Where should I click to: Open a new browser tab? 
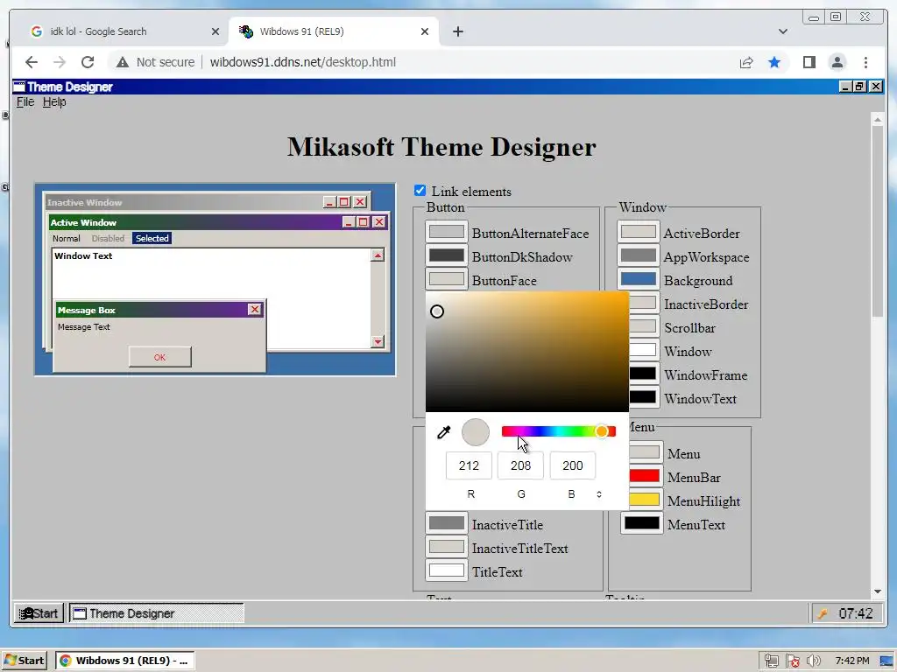pyautogui.click(x=457, y=31)
